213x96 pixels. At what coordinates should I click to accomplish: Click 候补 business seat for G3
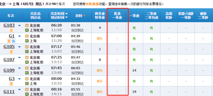coord(100,81)
